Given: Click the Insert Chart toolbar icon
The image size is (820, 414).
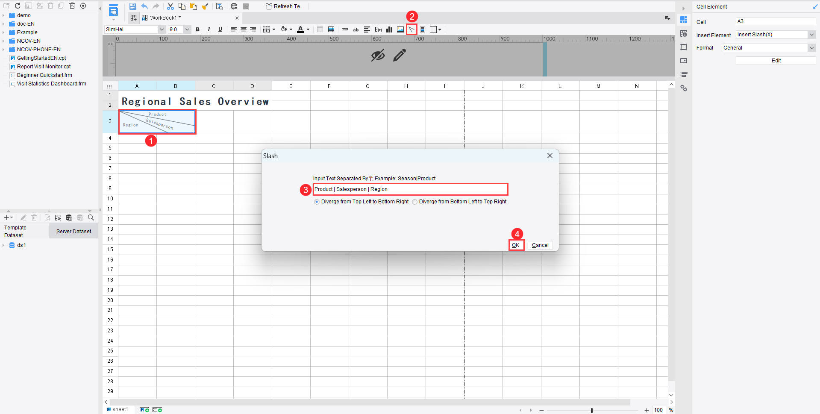Looking at the screenshot, I should click(x=389, y=29).
